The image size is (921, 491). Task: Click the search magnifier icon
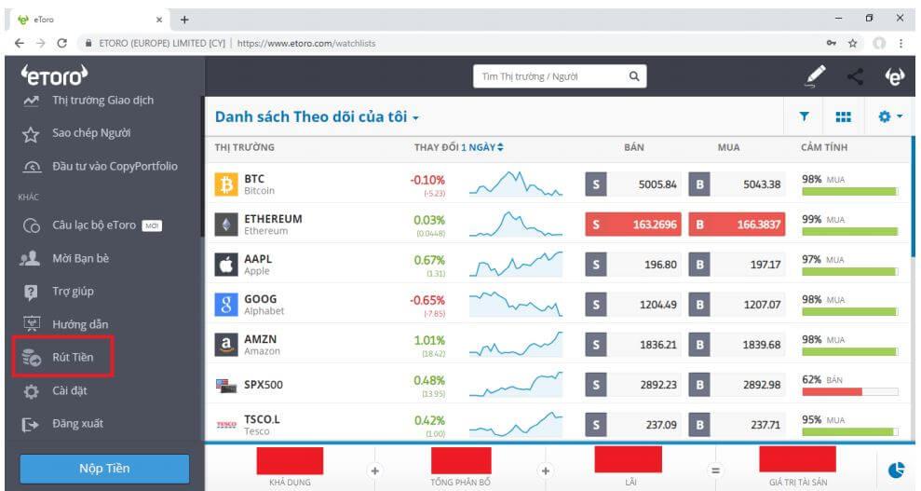(x=634, y=76)
